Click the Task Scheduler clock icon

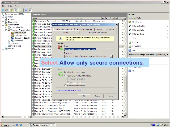9,27
